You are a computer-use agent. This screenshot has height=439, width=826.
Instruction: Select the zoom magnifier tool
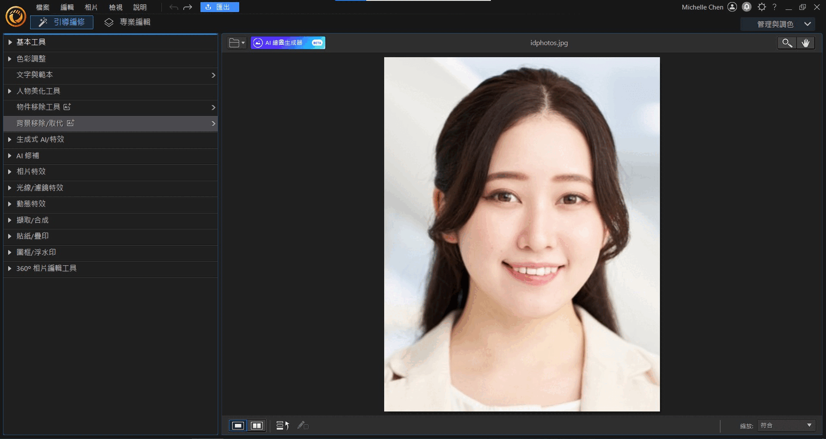[x=787, y=43]
